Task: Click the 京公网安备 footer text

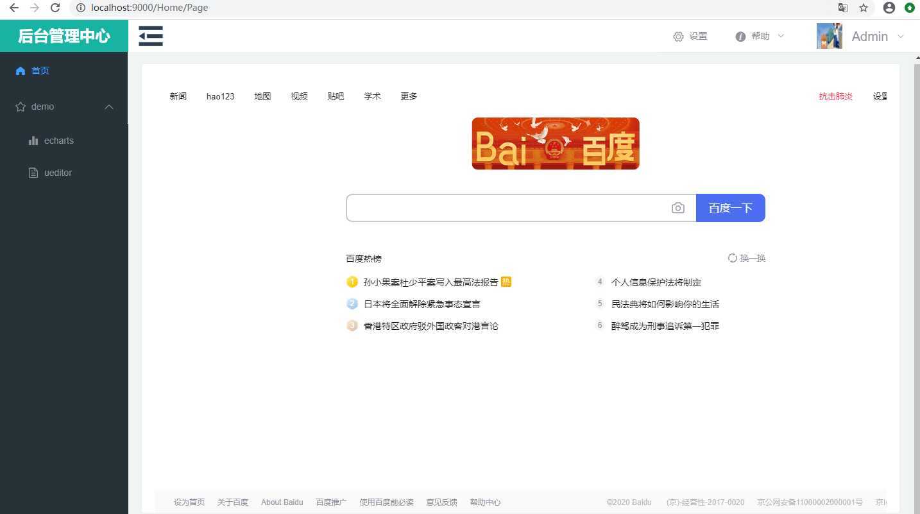Action: (810, 502)
